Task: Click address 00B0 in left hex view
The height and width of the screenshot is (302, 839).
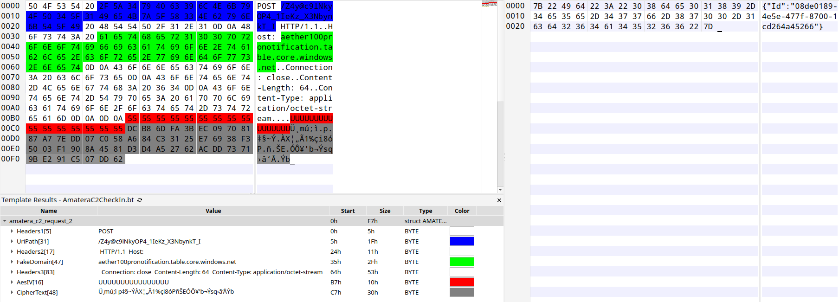Action: click(x=10, y=118)
